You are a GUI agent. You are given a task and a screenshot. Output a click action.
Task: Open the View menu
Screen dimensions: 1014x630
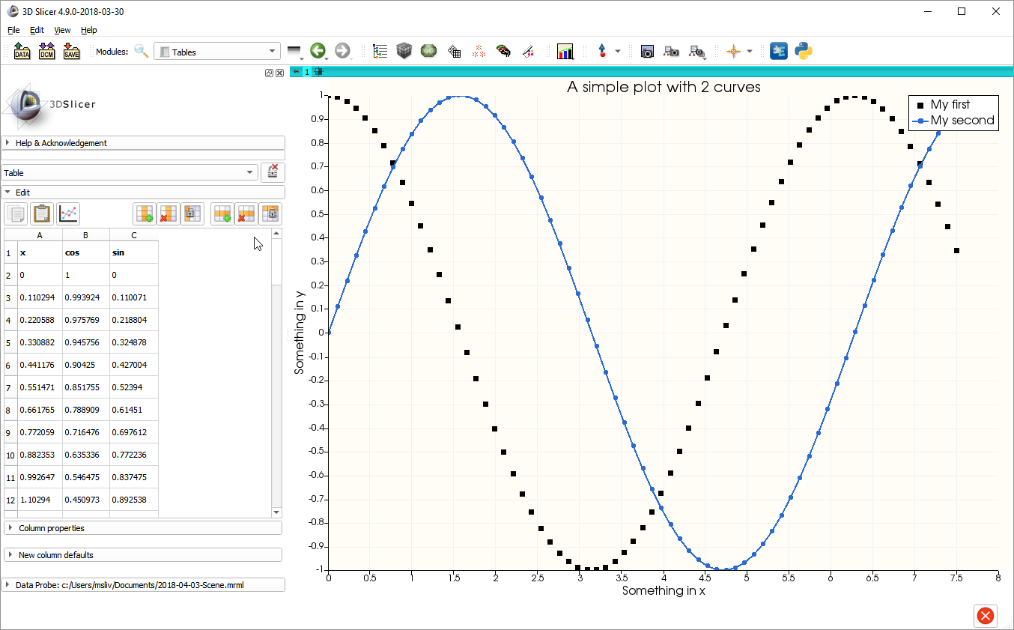pyautogui.click(x=62, y=30)
